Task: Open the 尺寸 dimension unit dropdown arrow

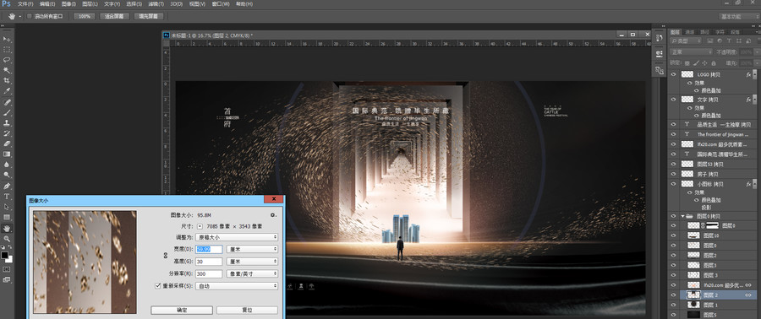Action: 200,226
